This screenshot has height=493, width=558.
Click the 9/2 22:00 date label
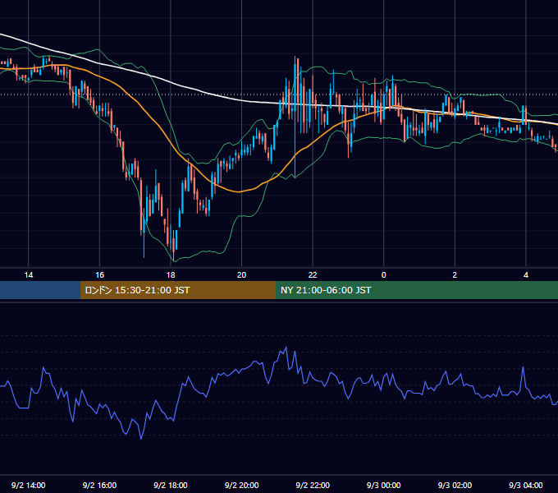[x=313, y=485]
